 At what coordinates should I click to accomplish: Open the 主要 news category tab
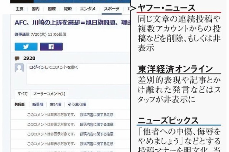coord(20,9)
